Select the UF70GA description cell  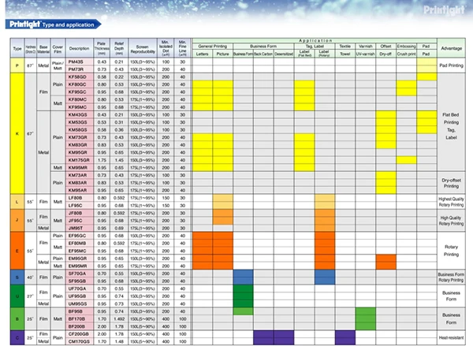(80, 288)
